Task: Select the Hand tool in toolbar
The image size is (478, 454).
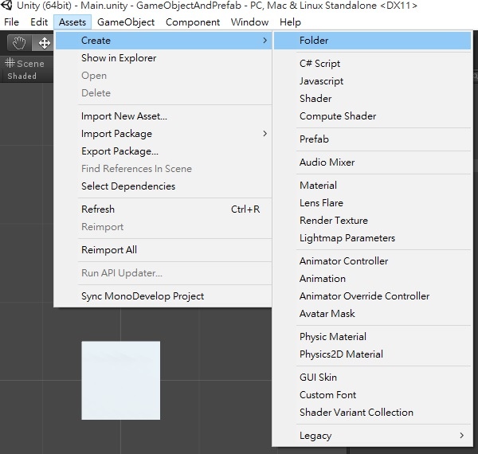Action: 19,43
